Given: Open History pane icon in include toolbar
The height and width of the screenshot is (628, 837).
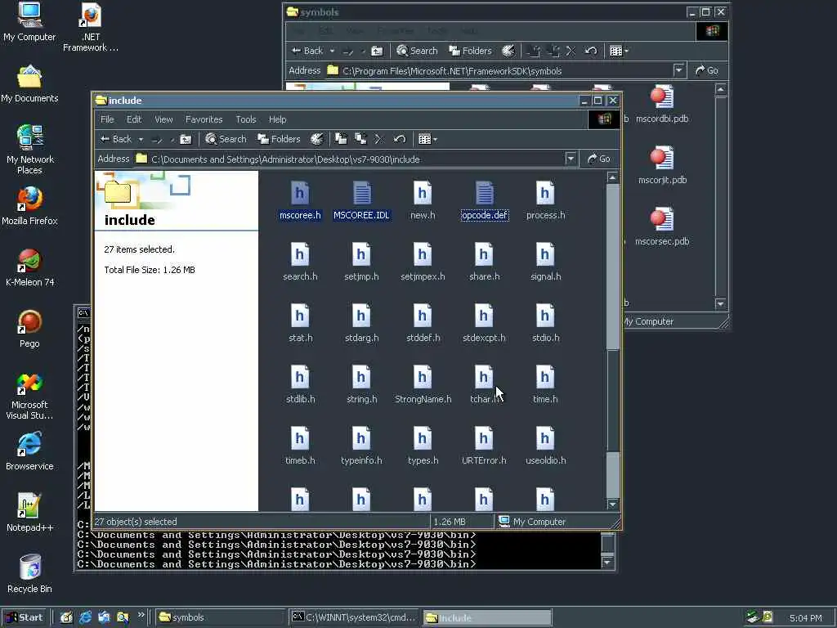Looking at the screenshot, I should click(x=316, y=139).
